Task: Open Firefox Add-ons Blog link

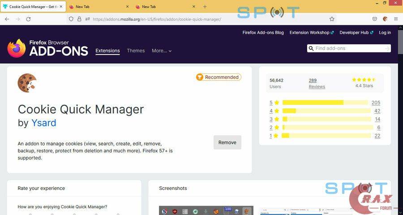Action: tap(263, 32)
